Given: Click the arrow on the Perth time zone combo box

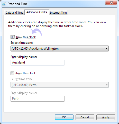Looking at the screenshot, I should pyautogui.click(x=106, y=85).
